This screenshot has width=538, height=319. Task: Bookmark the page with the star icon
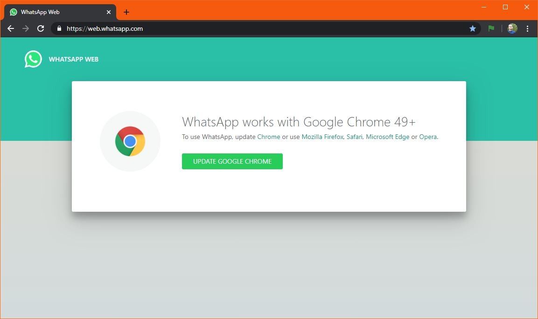pos(473,28)
